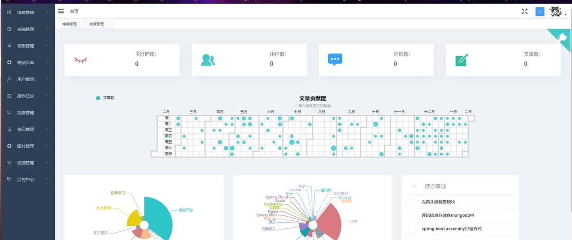Click the 十二月 month label in calendar
The width and height of the screenshot is (572, 240).
tap(429, 112)
